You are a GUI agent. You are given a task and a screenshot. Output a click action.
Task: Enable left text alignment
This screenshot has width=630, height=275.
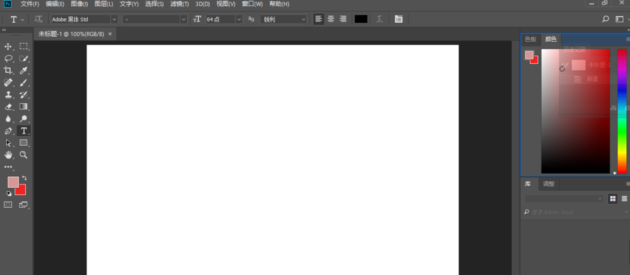click(319, 19)
